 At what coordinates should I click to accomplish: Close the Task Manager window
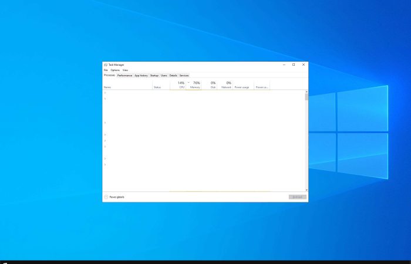304,65
